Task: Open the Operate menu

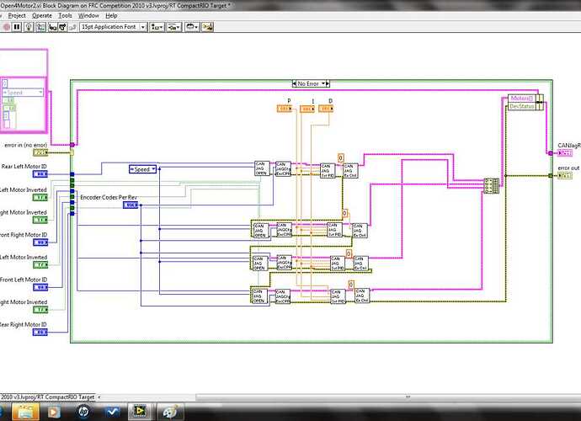Action: coord(42,15)
